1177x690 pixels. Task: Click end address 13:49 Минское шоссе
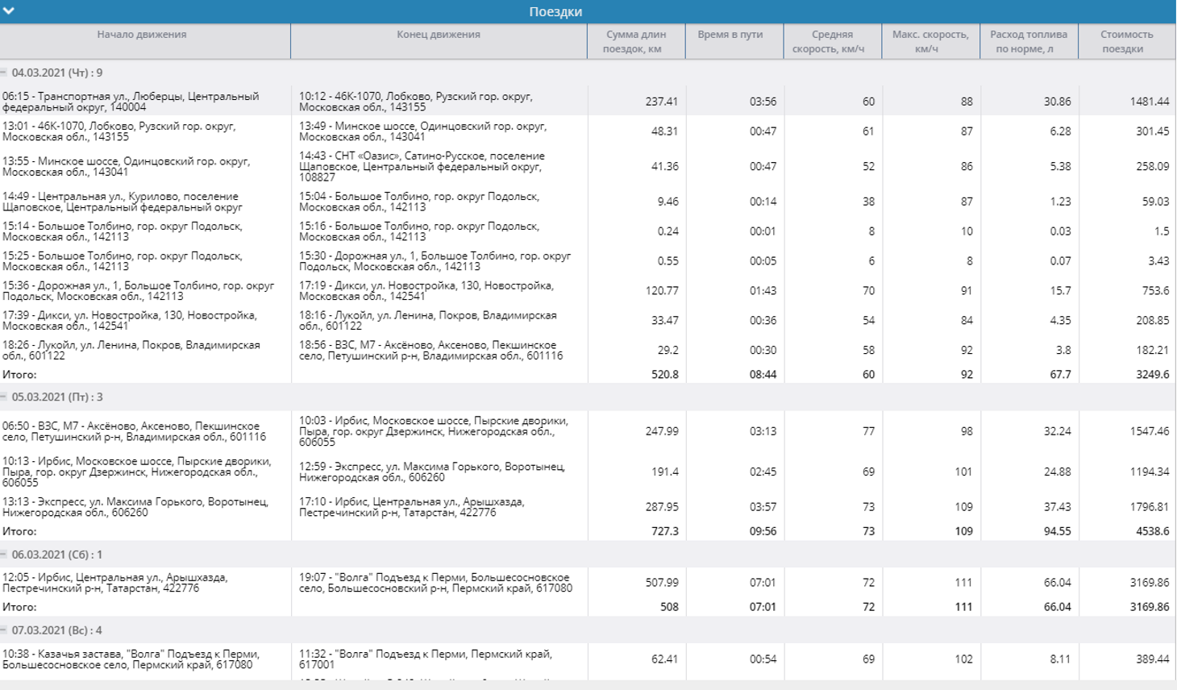tap(423, 131)
